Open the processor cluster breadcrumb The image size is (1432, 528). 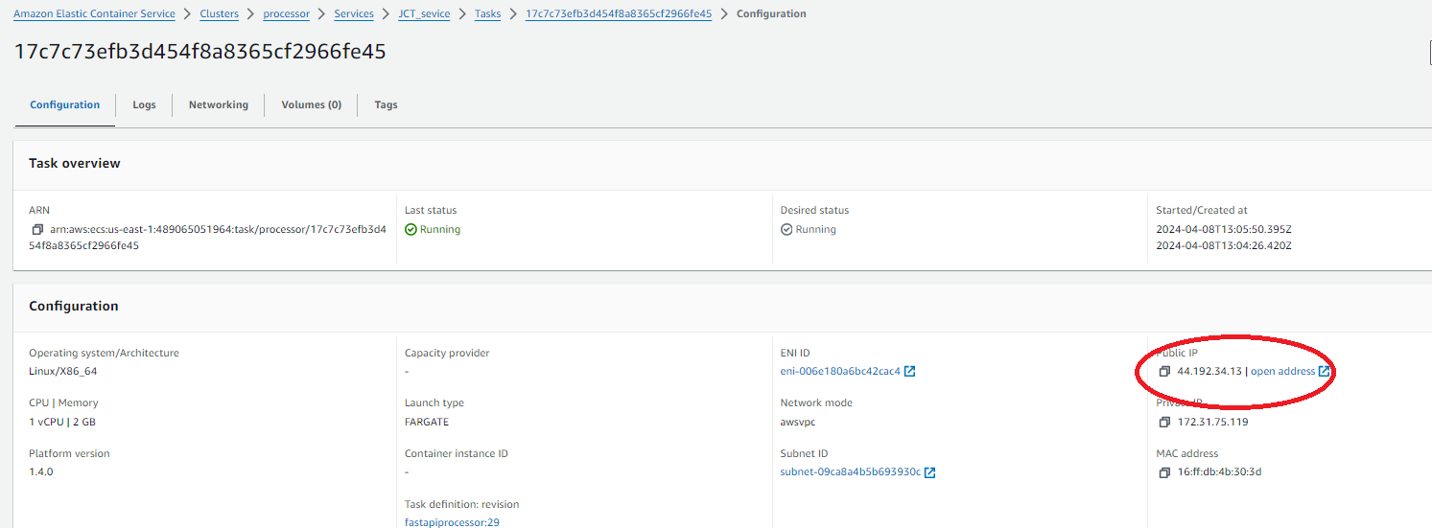tap(286, 14)
